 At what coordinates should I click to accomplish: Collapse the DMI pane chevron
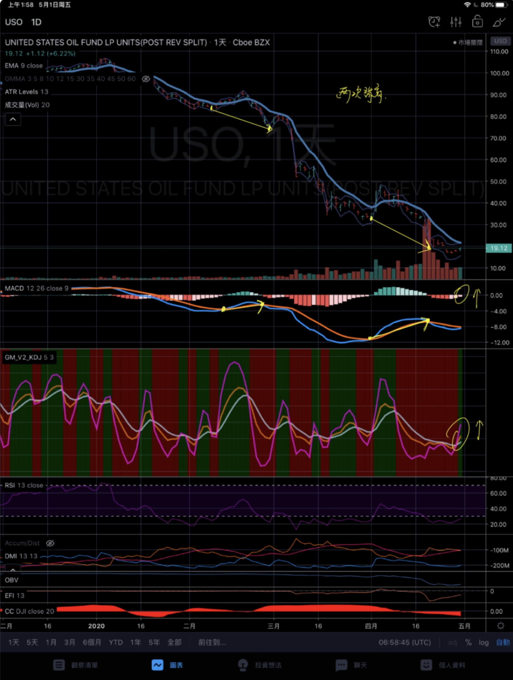point(13,570)
